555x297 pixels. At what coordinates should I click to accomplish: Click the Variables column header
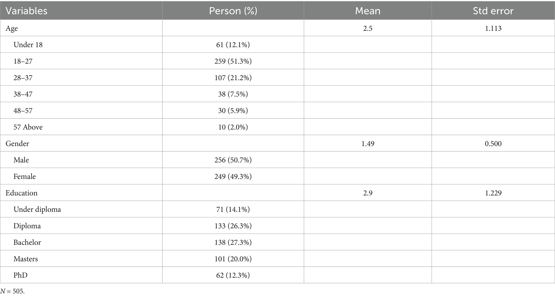tap(27, 11)
